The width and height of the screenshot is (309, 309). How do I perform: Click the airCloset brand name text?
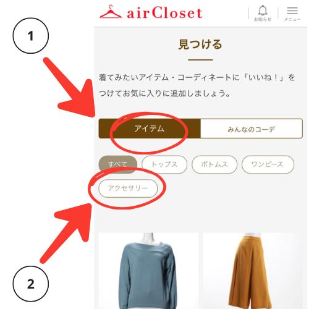tap(164, 13)
